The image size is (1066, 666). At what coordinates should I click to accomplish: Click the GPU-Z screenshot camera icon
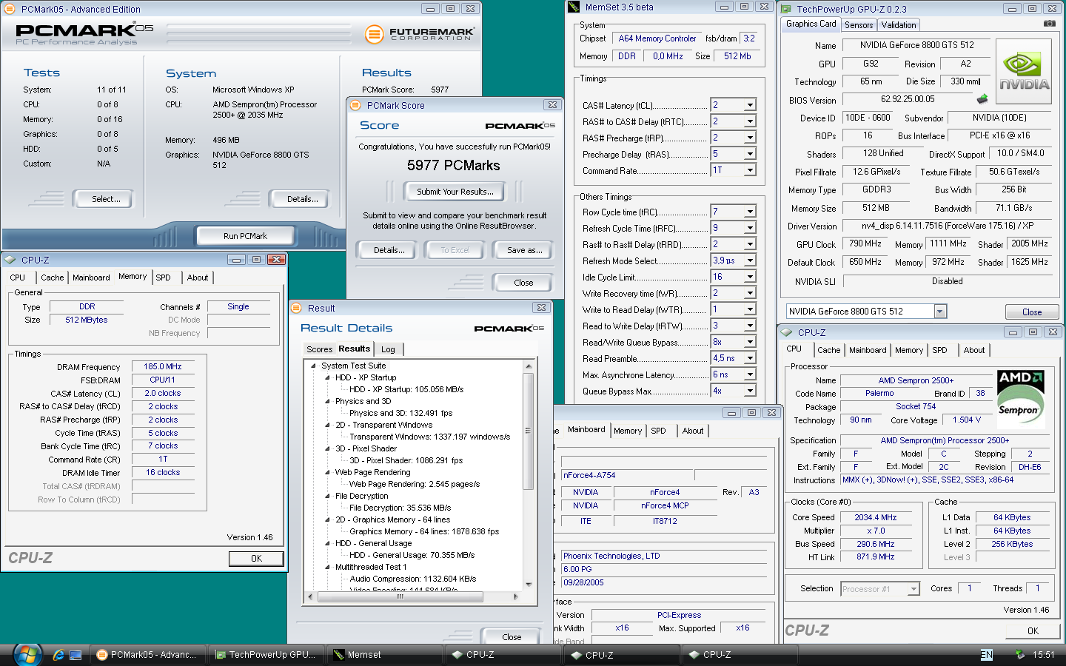tap(1050, 24)
